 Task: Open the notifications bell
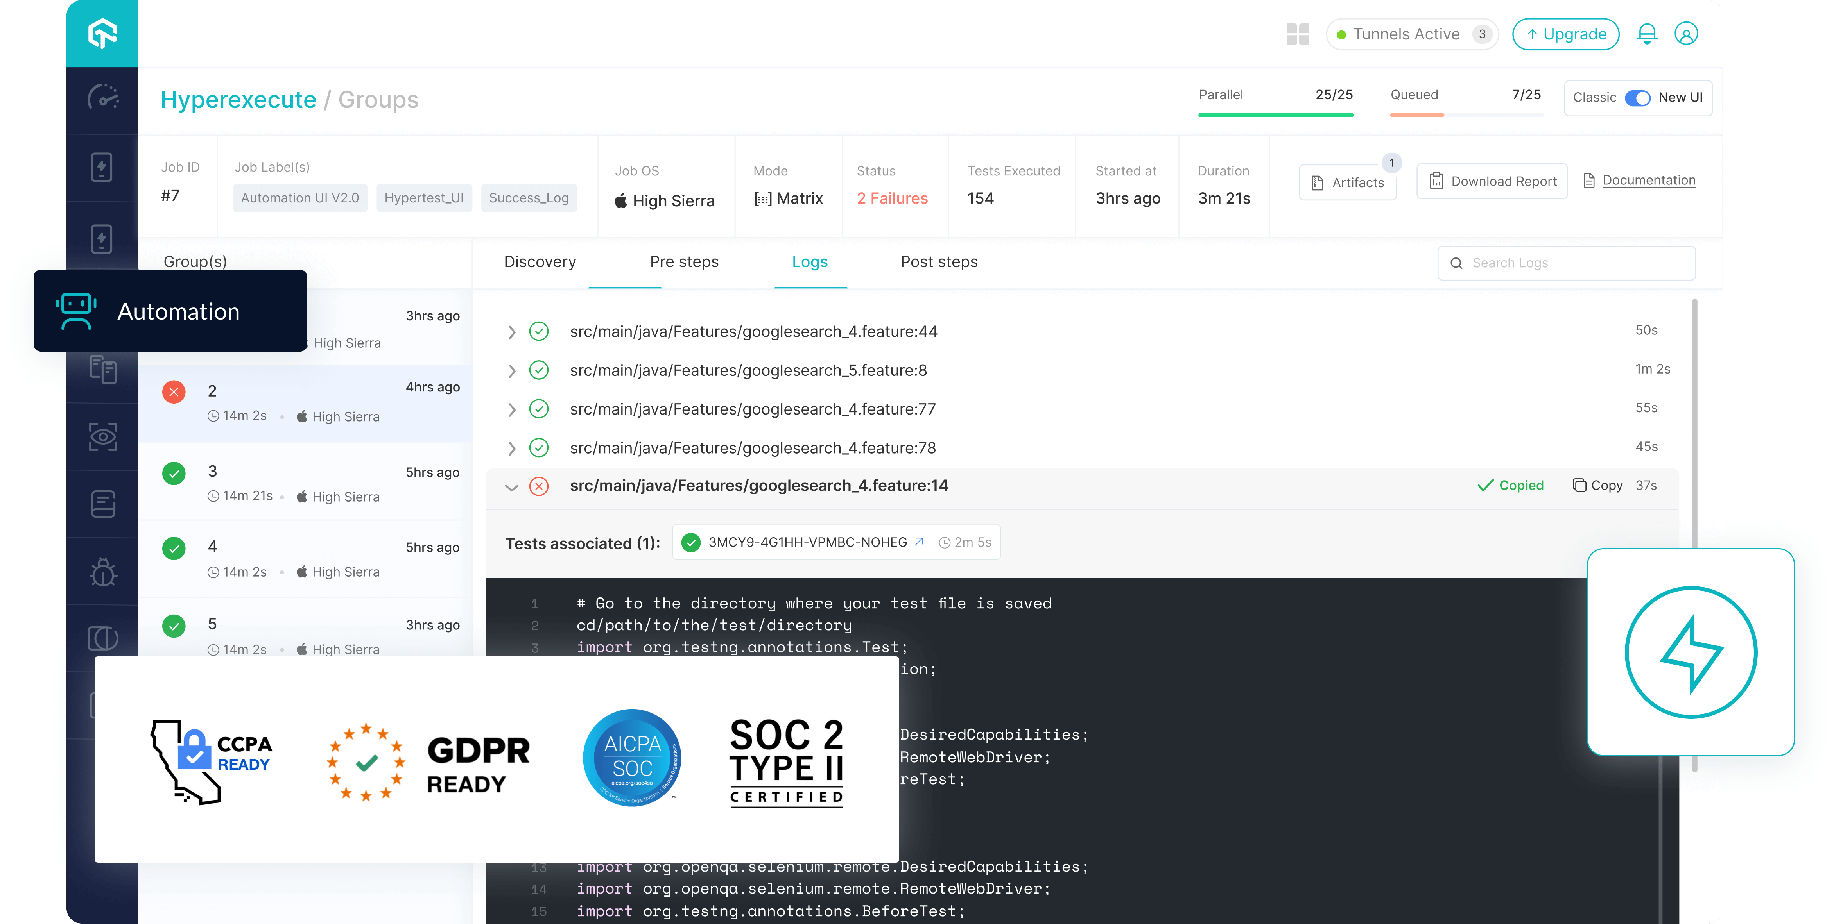(x=1647, y=34)
